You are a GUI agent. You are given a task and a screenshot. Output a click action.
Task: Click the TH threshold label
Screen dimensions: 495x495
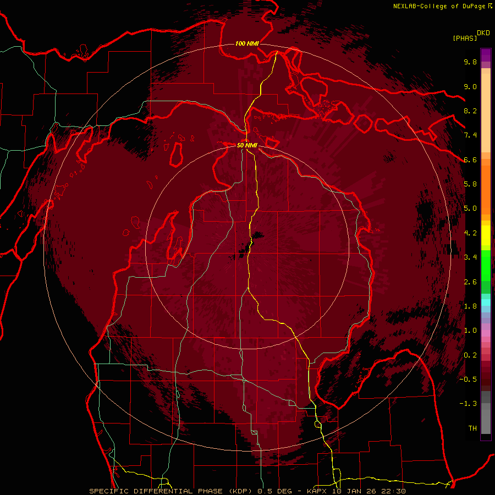472,428
